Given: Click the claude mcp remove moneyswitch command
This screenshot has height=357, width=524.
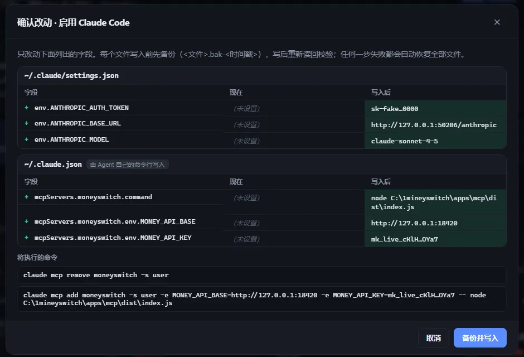Looking at the screenshot, I should tap(262, 275).
